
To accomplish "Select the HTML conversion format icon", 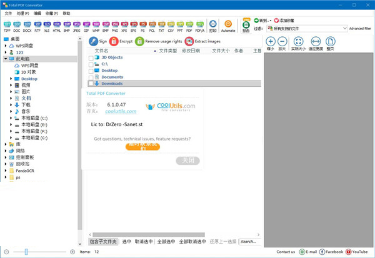I will tap(57, 26).
